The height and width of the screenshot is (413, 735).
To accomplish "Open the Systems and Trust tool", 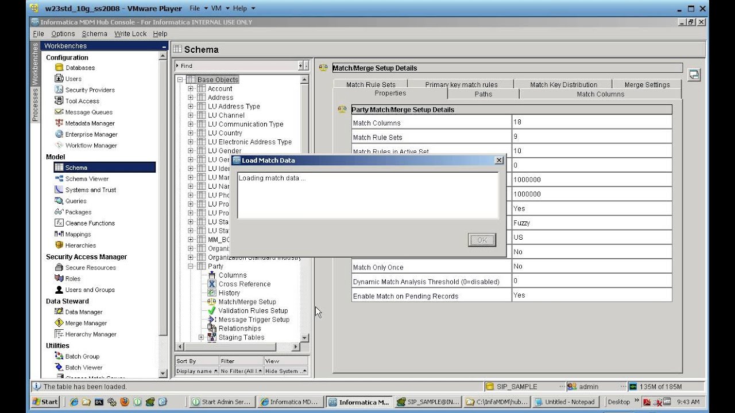I will (86, 190).
